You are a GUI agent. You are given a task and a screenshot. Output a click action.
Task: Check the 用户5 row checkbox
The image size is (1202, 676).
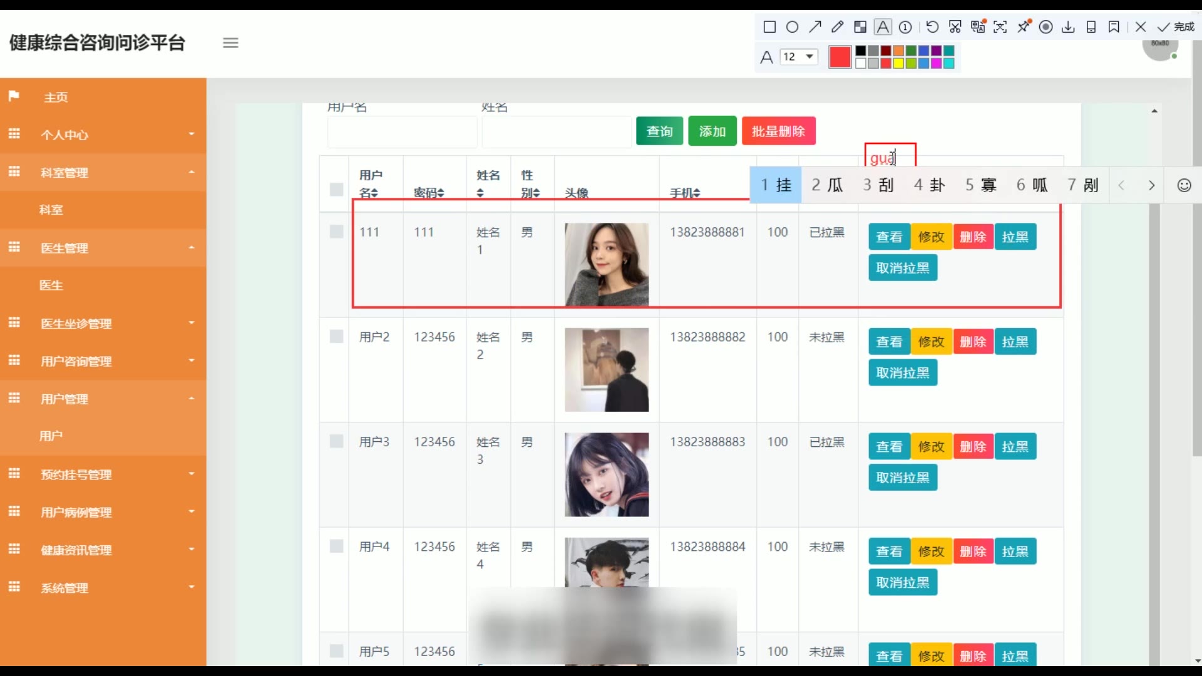(x=336, y=651)
